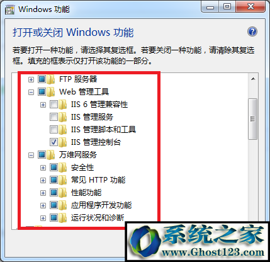
Task: Click the vertical scrollbar thumb
Action: click(x=253, y=119)
